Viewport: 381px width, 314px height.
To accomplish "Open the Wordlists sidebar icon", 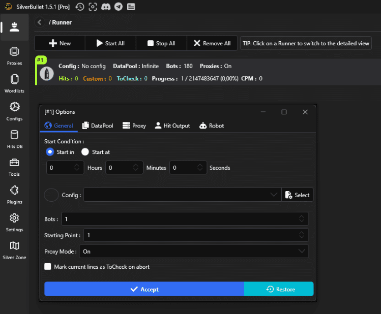I will (x=14, y=82).
